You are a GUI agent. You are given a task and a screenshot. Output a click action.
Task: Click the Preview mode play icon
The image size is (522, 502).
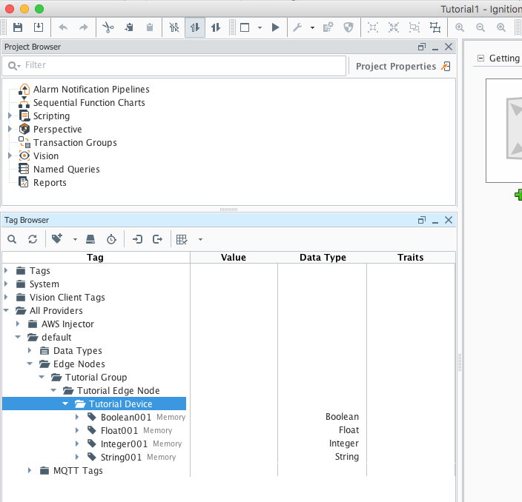275,27
